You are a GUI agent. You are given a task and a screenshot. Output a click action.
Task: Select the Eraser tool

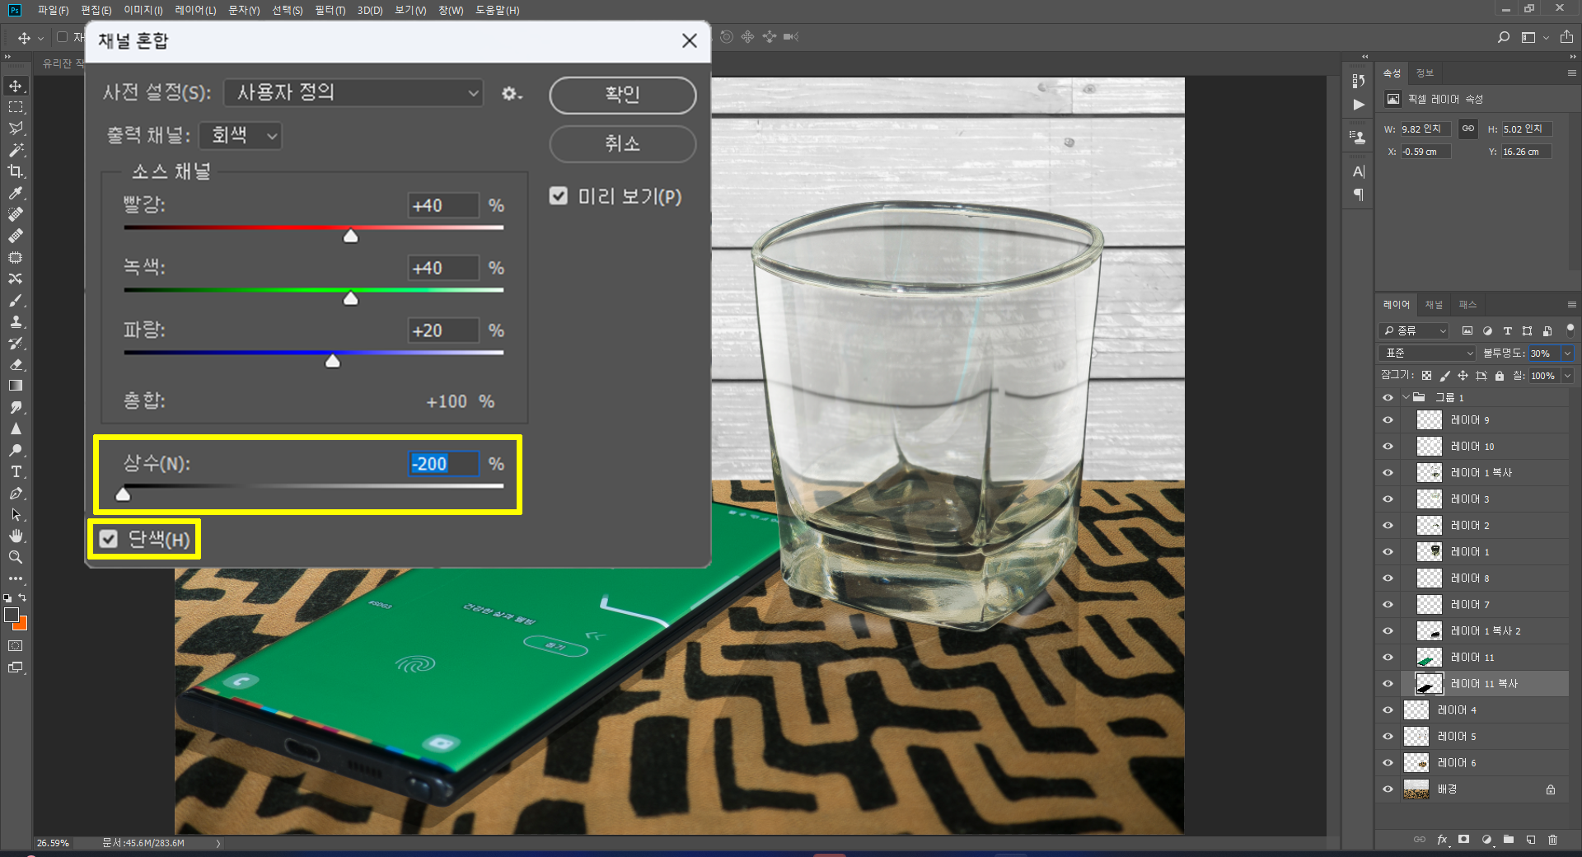[x=16, y=364]
